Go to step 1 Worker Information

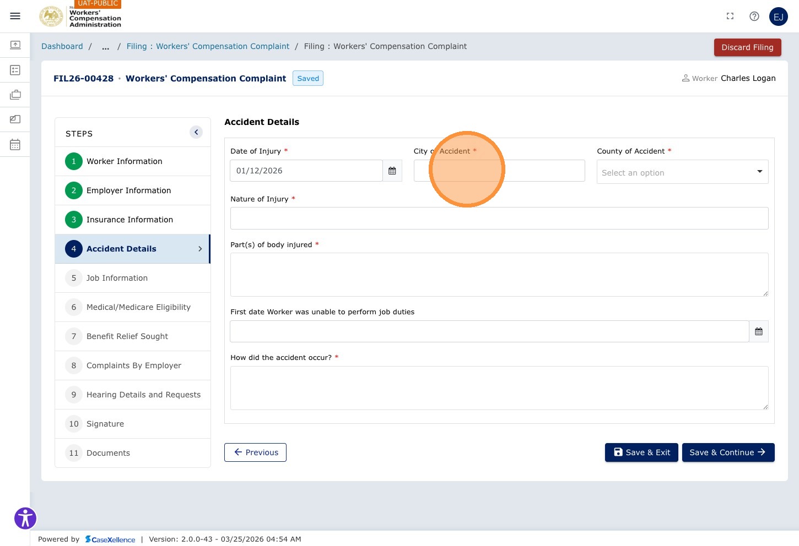[133, 161]
